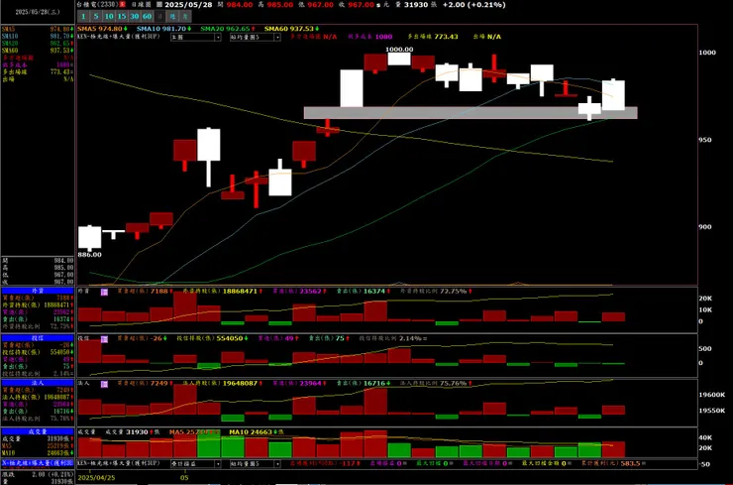Open the calendar icon before 2025/05/28
This screenshot has height=485, width=733.
(x=159, y=4)
